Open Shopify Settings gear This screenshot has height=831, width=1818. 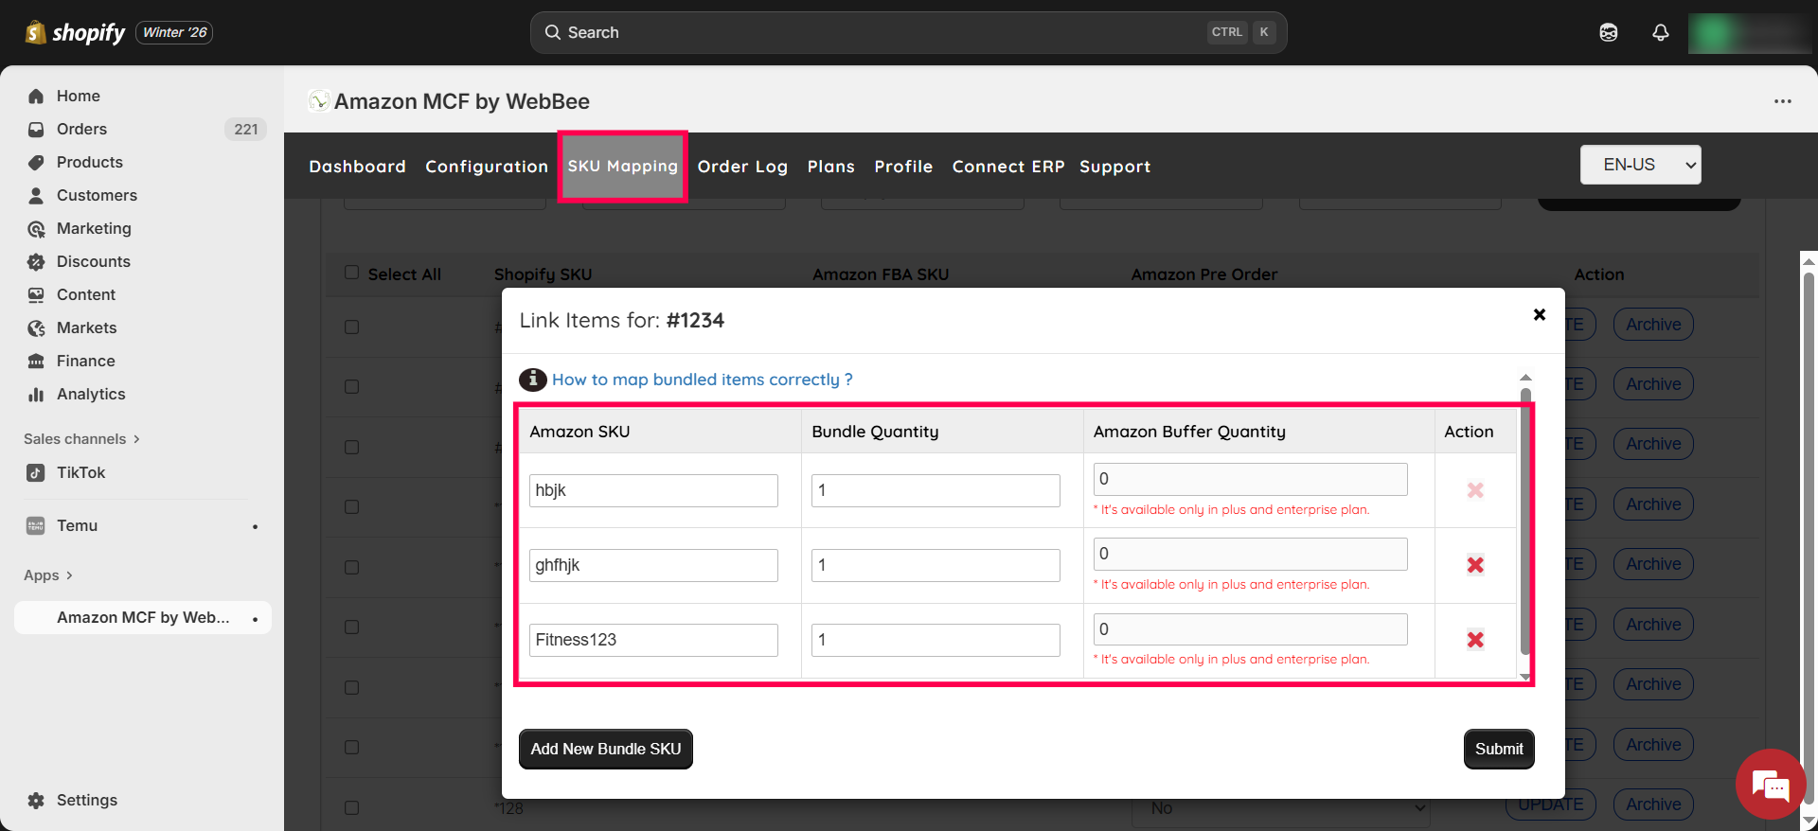[x=36, y=800]
